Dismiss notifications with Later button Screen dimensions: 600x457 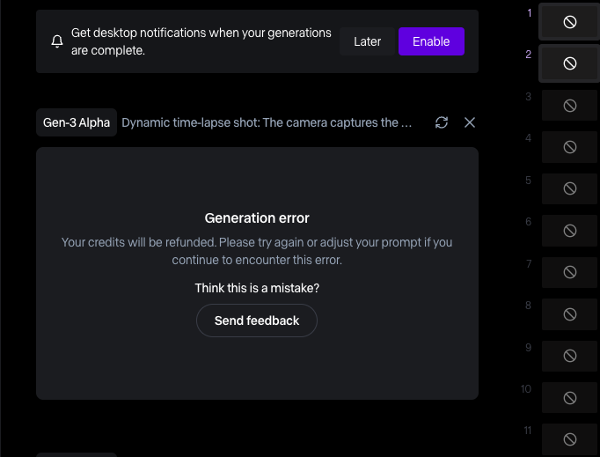pyautogui.click(x=367, y=41)
